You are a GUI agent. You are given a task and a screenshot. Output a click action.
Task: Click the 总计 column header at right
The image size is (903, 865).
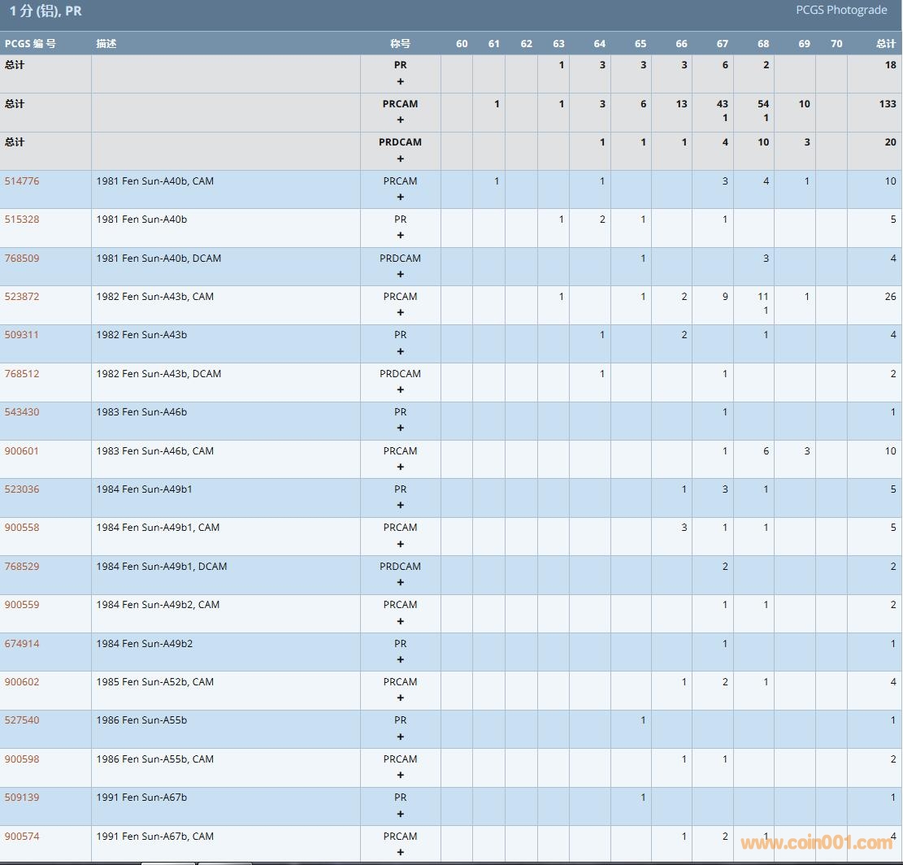pyautogui.click(x=885, y=44)
